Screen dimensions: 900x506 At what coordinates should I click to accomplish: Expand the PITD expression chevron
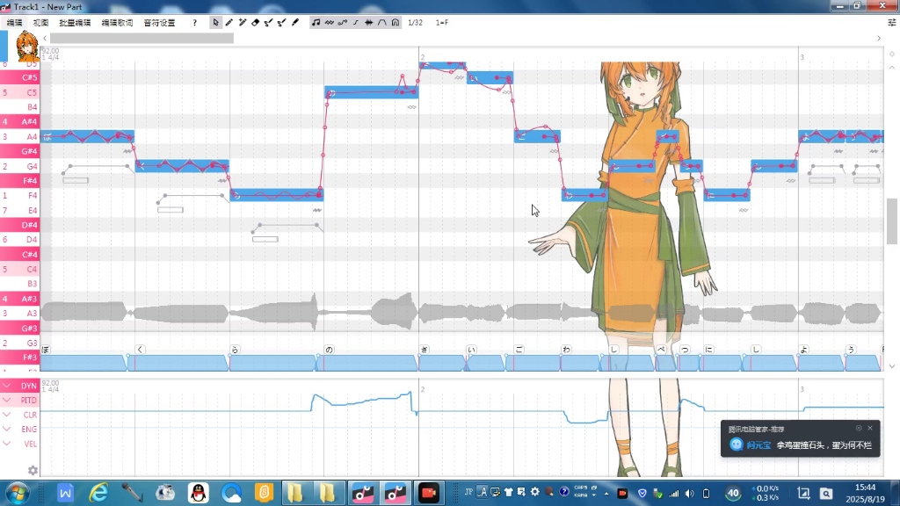[7, 400]
